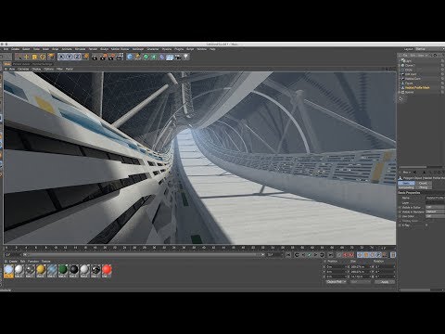Click the Size X coordinate field
445x334 pixels.
click(360, 266)
